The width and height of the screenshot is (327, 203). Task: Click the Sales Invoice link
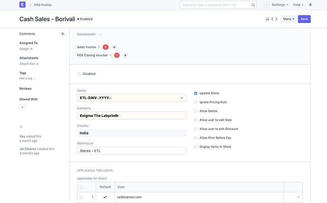click(86, 47)
